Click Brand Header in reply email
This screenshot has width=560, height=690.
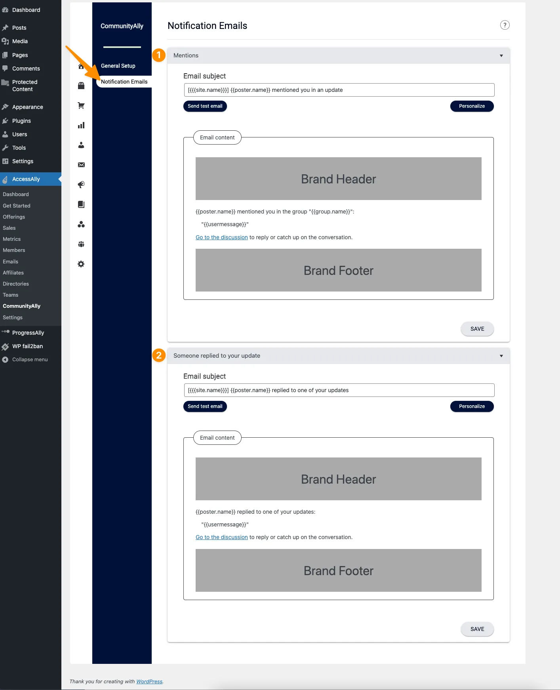[x=339, y=479]
